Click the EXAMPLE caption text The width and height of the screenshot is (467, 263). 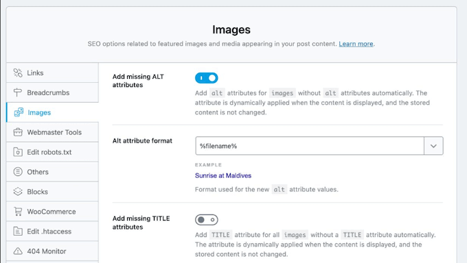209,165
